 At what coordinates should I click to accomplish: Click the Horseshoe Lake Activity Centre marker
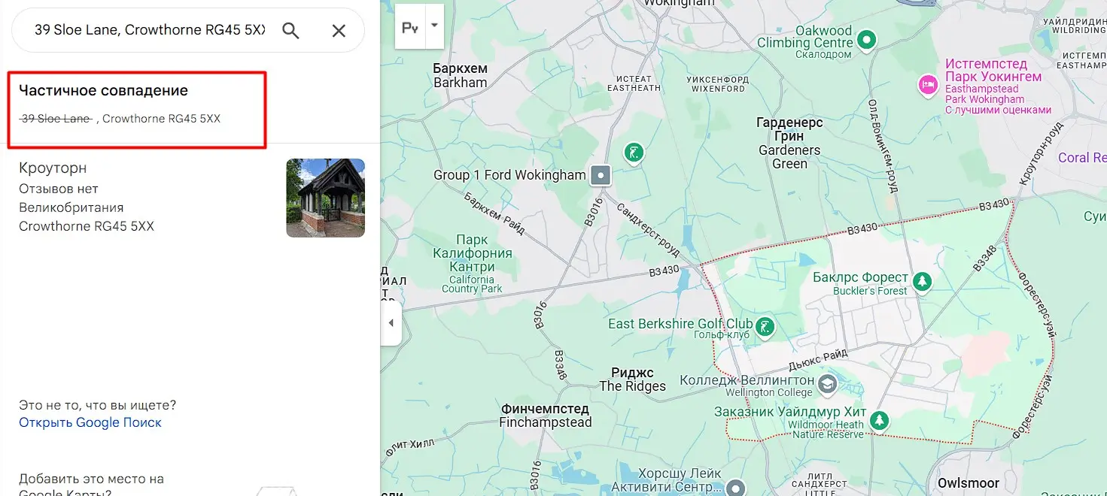point(736,487)
